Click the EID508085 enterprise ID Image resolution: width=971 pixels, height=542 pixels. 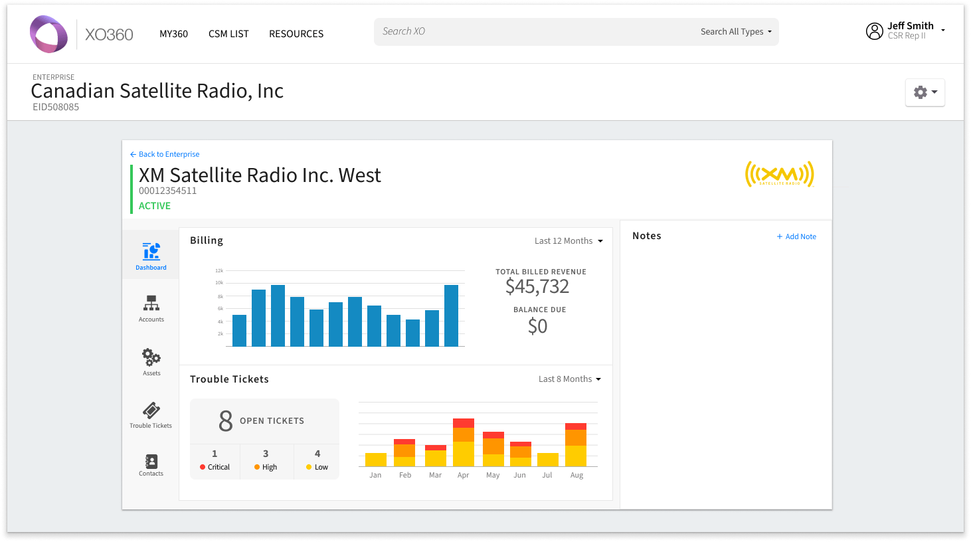click(x=56, y=107)
